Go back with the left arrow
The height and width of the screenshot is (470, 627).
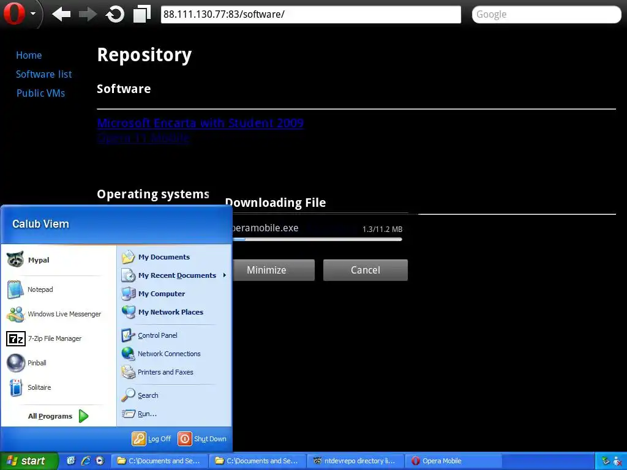click(61, 15)
